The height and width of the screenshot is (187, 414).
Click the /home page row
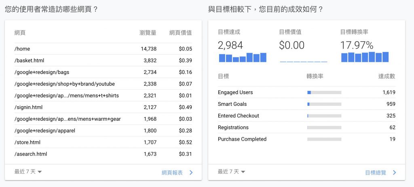click(103, 49)
